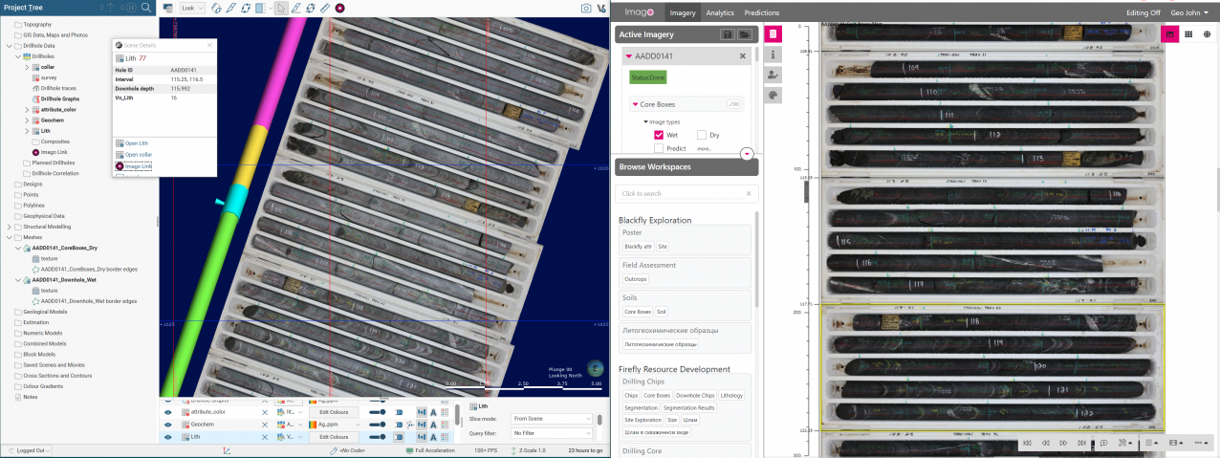Enable the Dry image type checkbox
This screenshot has width=1220, height=458.
[x=702, y=135]
